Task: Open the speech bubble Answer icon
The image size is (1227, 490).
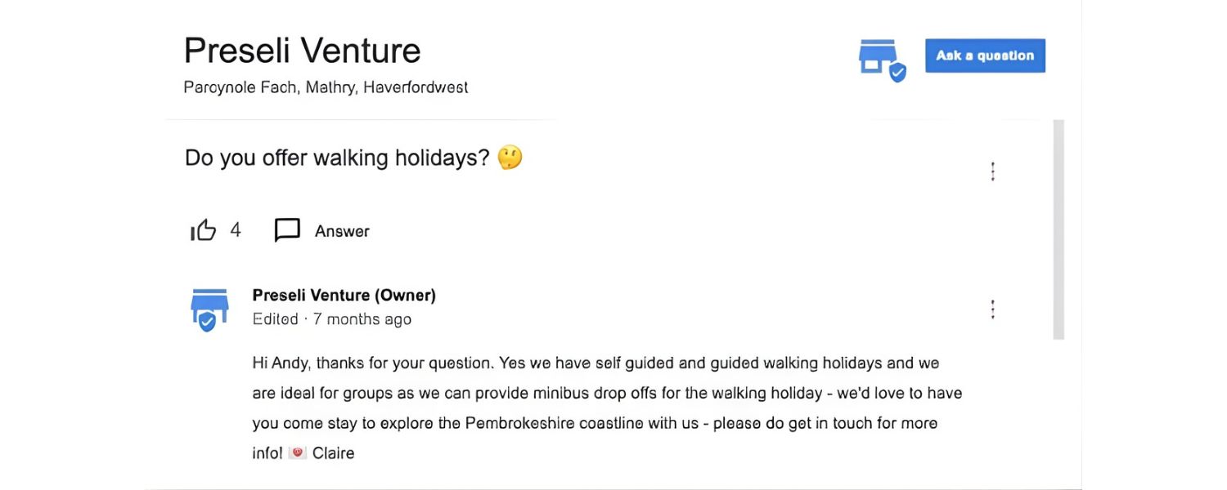Action: click(x=287, y=229)
